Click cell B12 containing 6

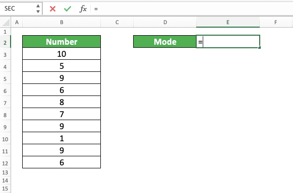point(62,162)
